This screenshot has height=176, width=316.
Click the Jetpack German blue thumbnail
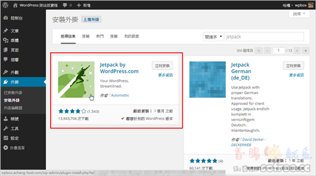click(x=207, y=79)
